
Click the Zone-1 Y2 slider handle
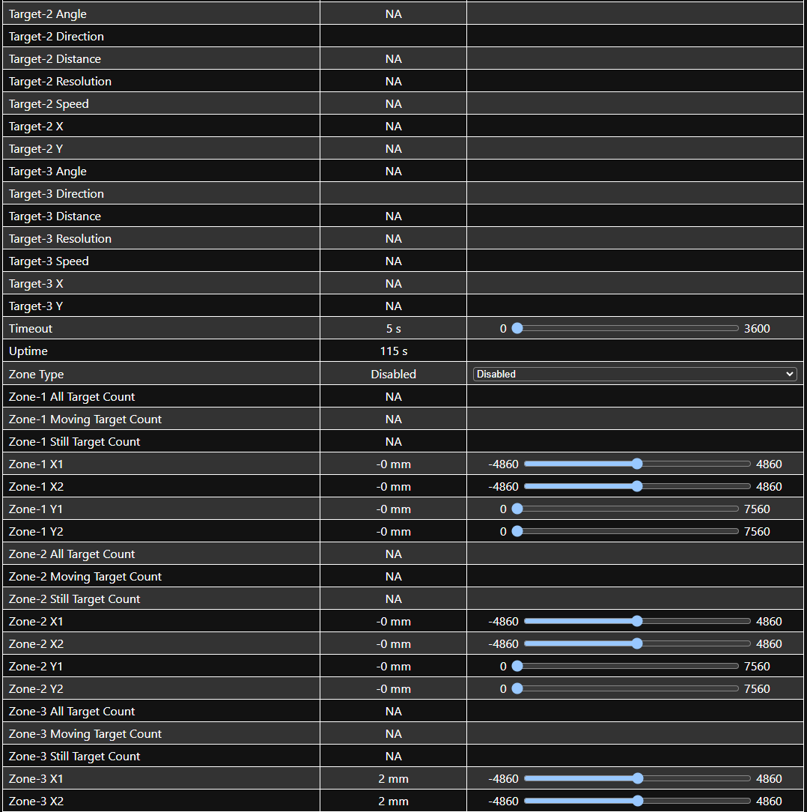(x=517, y=531)
